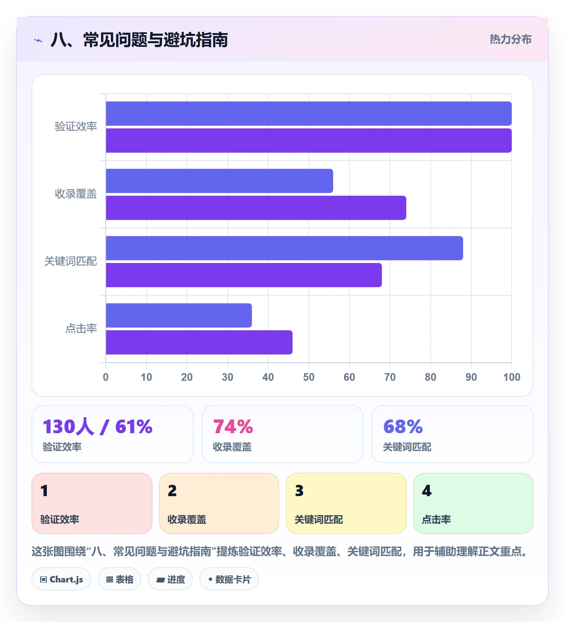The height and width of the screenshot is (622, 565).
Task: Click the blue bar for 点击率
Action: [179, 315]
